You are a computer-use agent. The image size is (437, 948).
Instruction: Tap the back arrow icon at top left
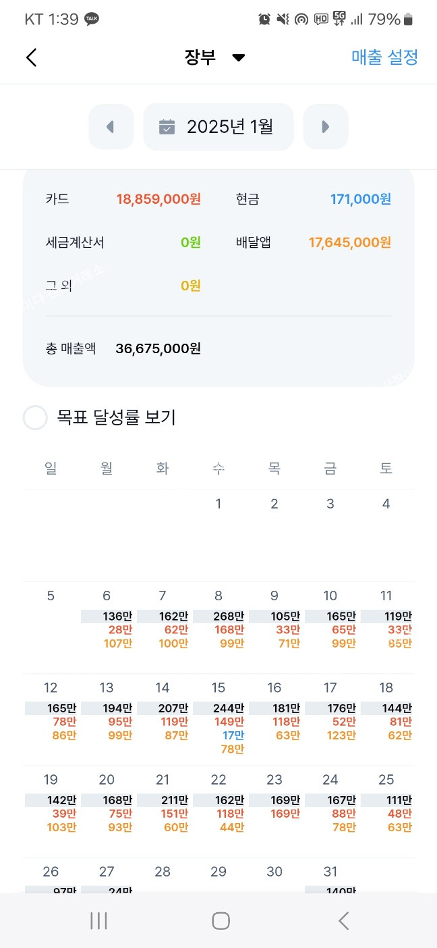31,57
